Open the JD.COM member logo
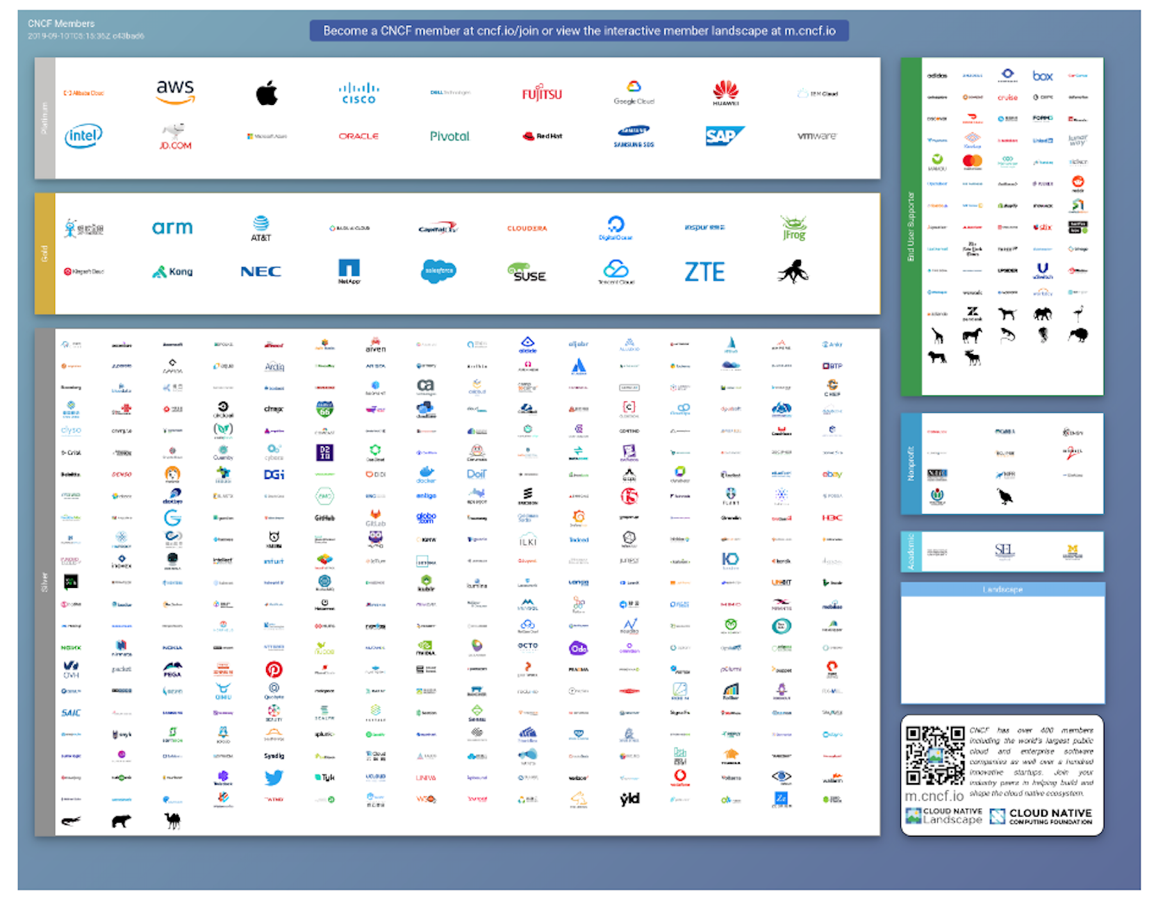Screen dimensions: 1156x902 point(175,136)
